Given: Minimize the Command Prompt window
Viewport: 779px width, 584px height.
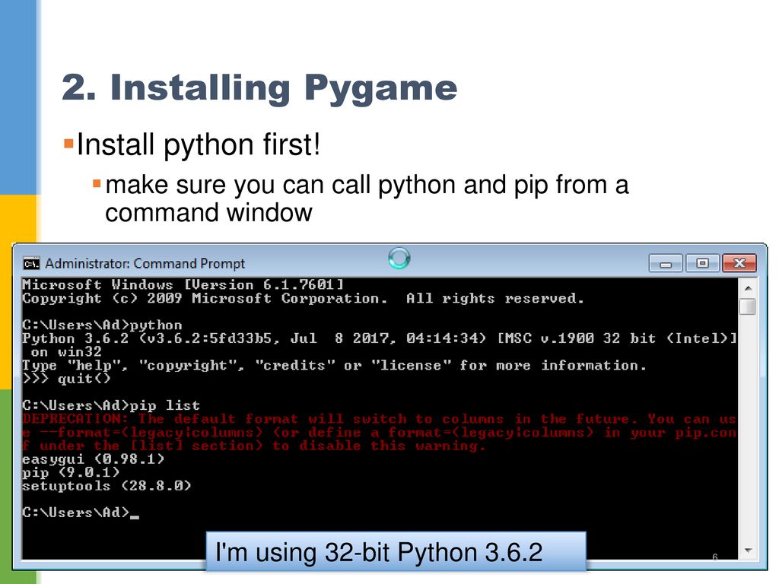Looking at the screenshot, I should click(x=666, y=263).
